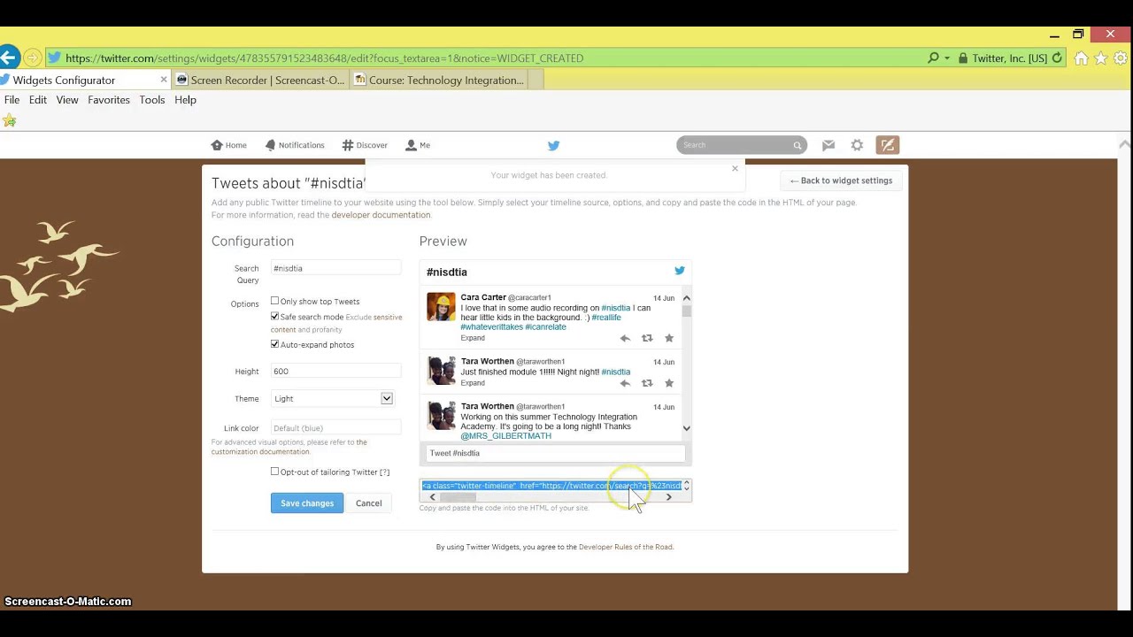Click the Cancel button

[x=369, y=503]
